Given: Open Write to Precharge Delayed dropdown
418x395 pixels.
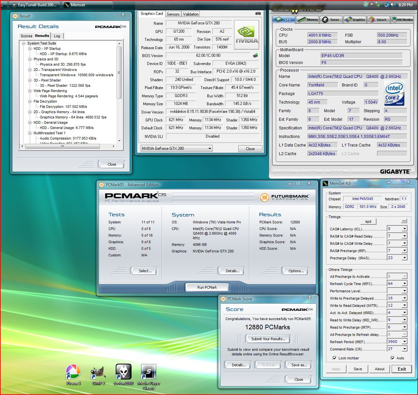Looking at the screenshot, I should (x=404, y=298).
